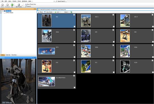The image size is (154, 104).
Task: Open the Help menu
Action: coord(30,1)
